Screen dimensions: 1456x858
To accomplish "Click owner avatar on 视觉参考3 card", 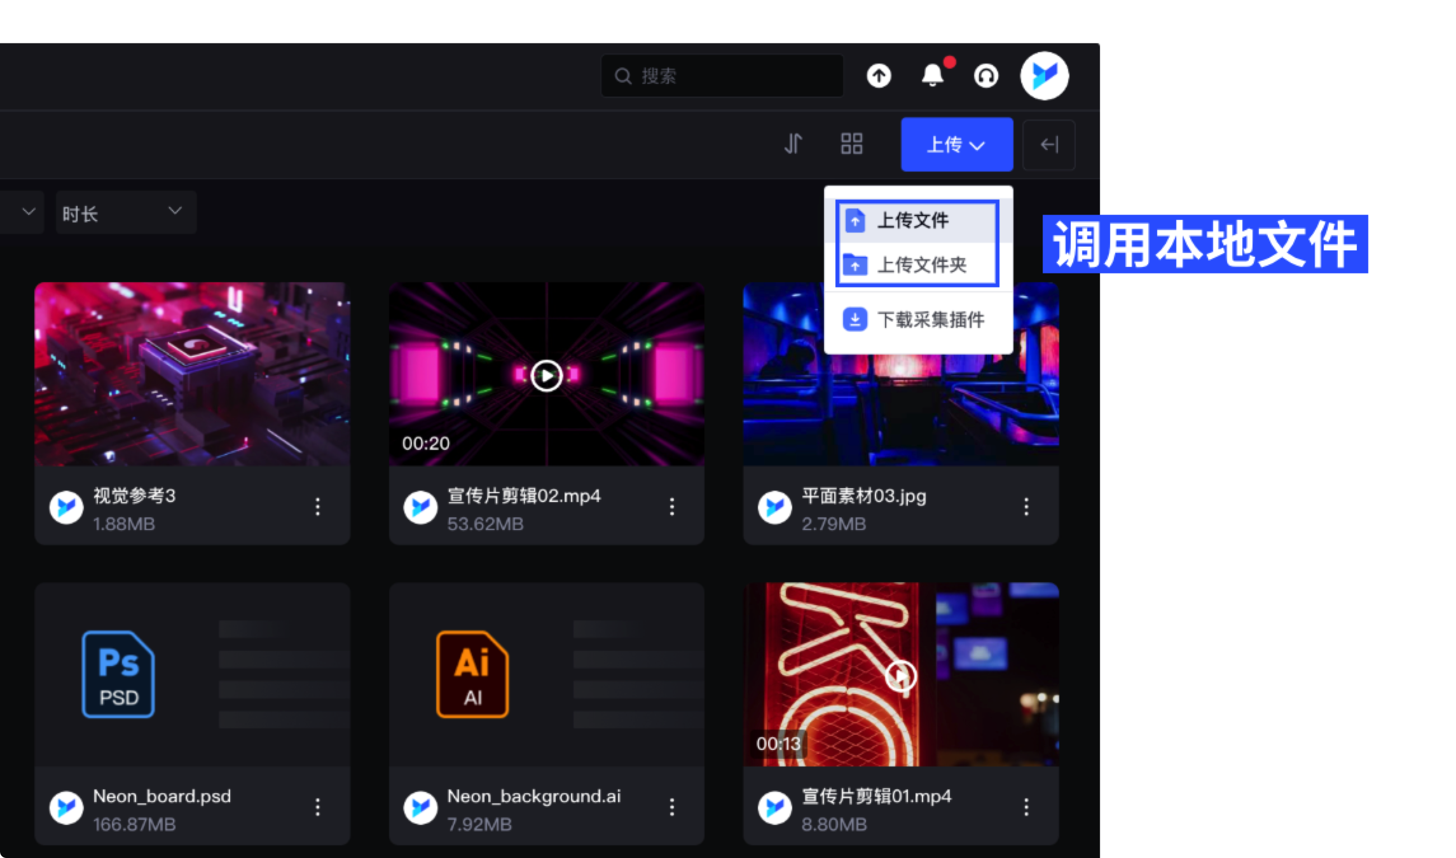I will [66, 507].
